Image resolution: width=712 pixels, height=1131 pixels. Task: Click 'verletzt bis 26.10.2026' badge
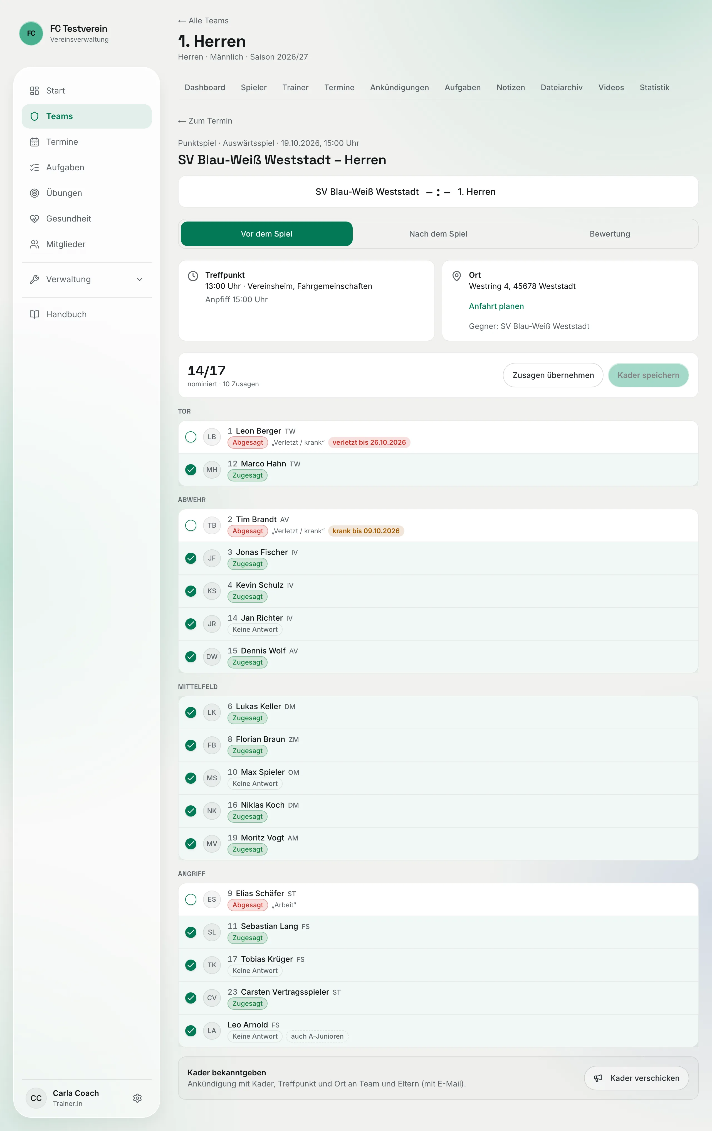point(369,442)
